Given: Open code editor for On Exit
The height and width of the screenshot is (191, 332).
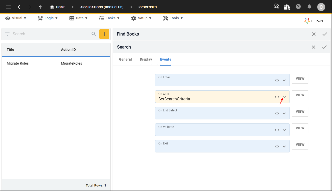Looking at the screenshot, I should [x=277, y=146].
